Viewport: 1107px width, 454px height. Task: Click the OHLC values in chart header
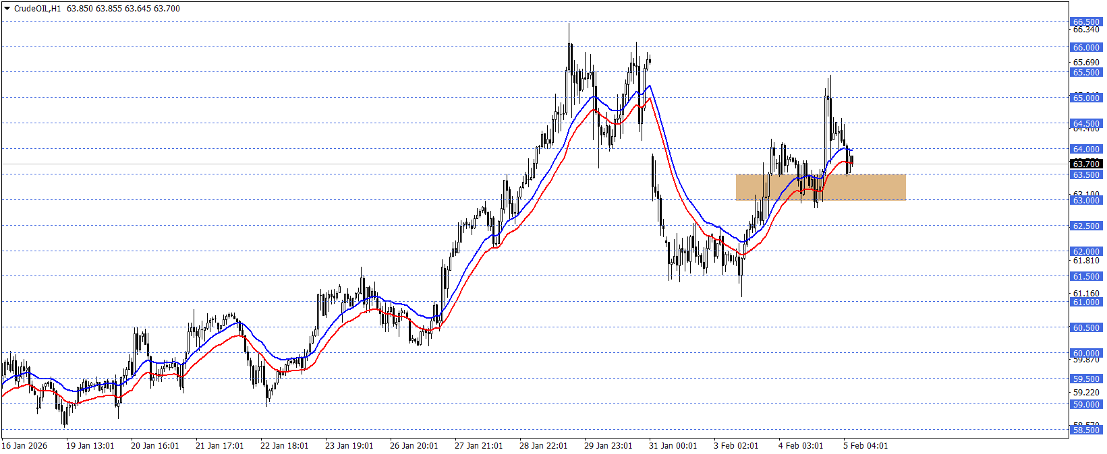[123, 9]
